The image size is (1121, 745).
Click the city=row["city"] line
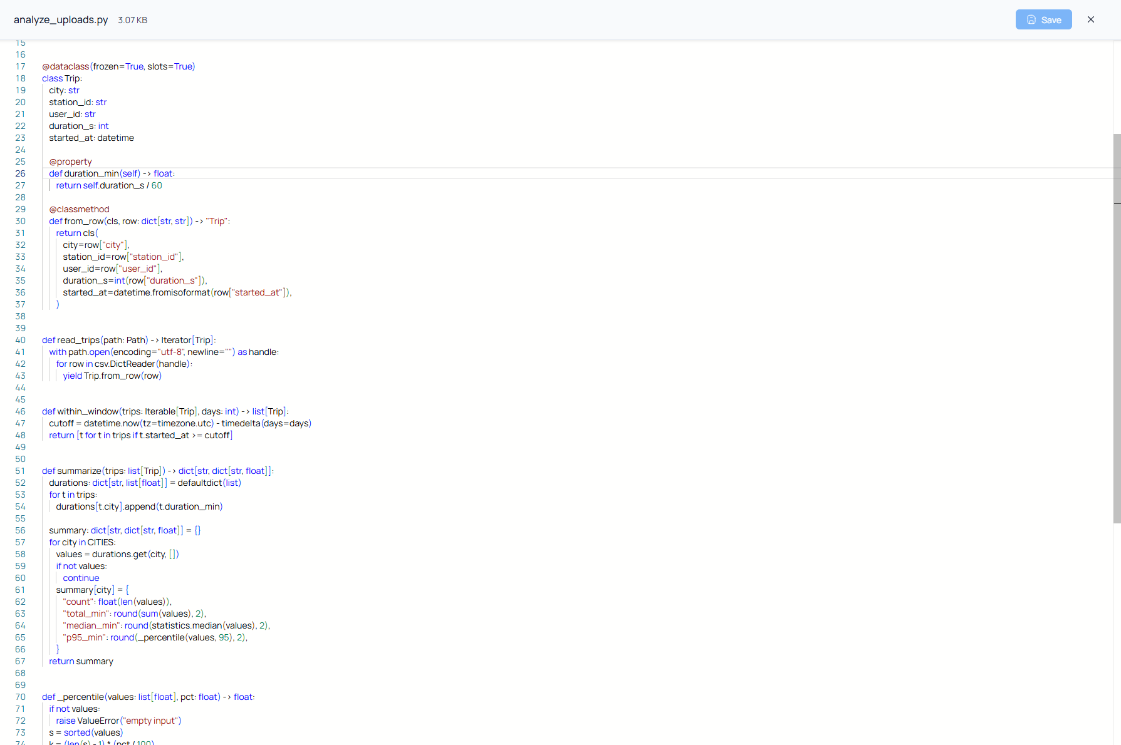tap(96, 245)
